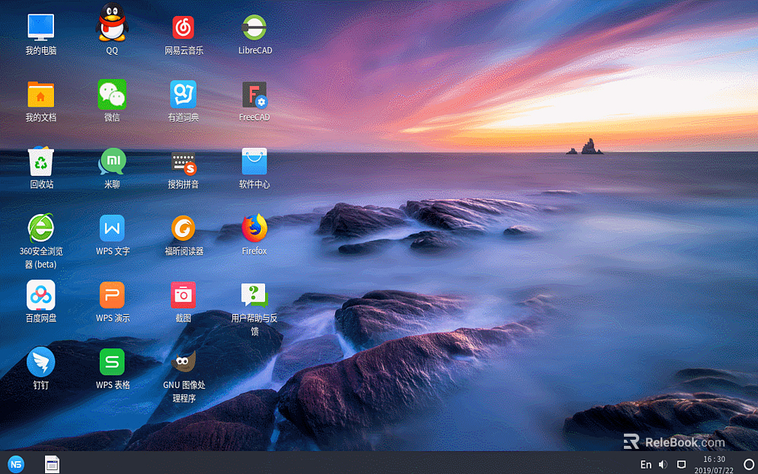Click the 360安全浏览器 browser icon
Viewport: 758px width, 474px height.
click(x=41, y=228)
